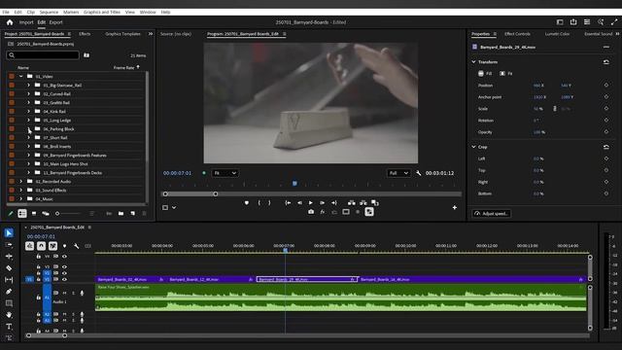Toggle Position animation stopwatch
622x350 pixels.
pos(606,86)
